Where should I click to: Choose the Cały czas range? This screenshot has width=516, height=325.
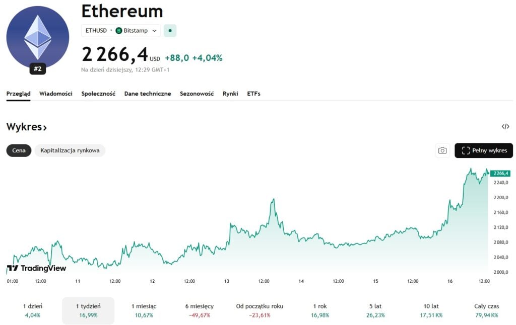(486, 310)
